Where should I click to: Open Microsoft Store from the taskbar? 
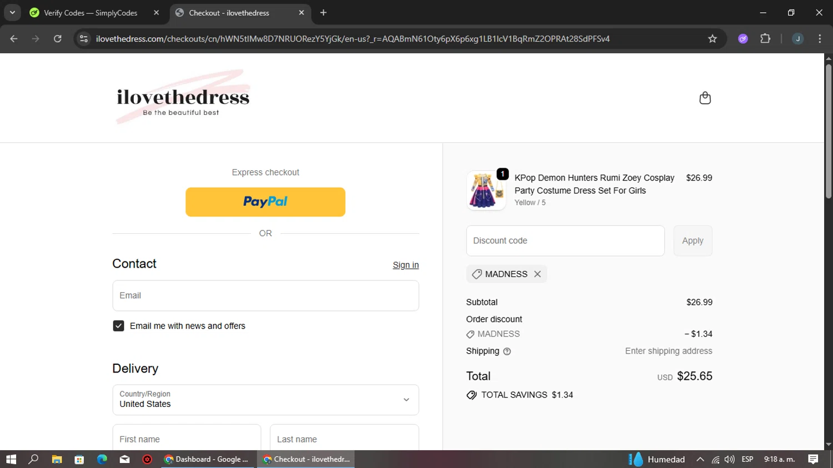(x=79, y=459)
